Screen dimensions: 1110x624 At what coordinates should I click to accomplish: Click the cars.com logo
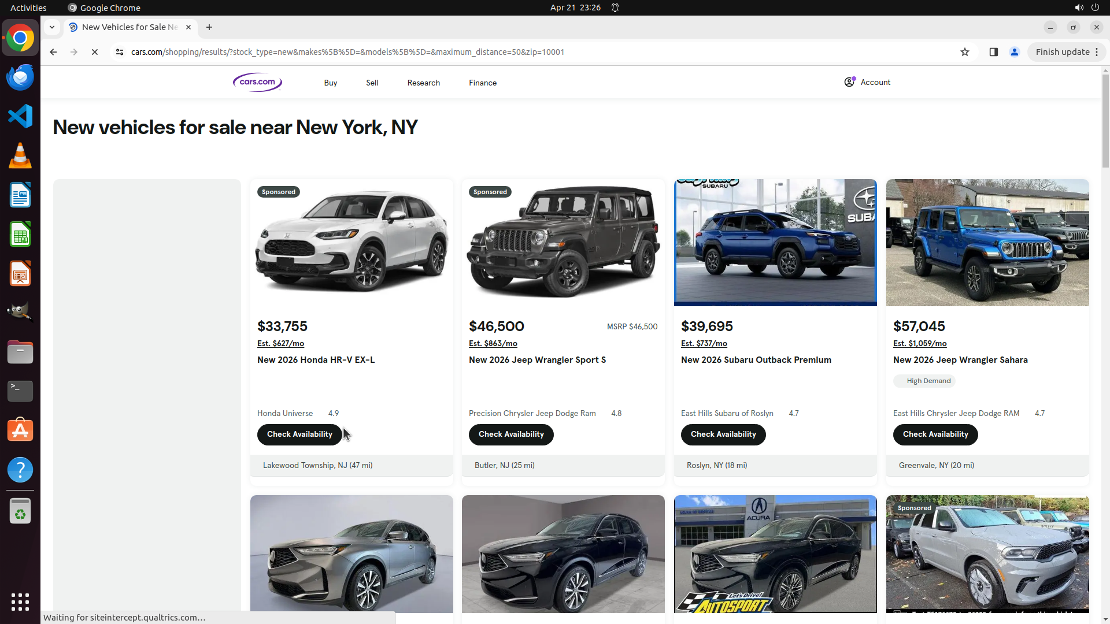pos(257,82)
